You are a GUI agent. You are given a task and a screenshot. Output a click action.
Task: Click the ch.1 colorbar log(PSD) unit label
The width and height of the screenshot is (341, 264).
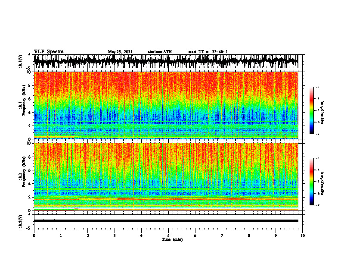click(x=322, y=113)
